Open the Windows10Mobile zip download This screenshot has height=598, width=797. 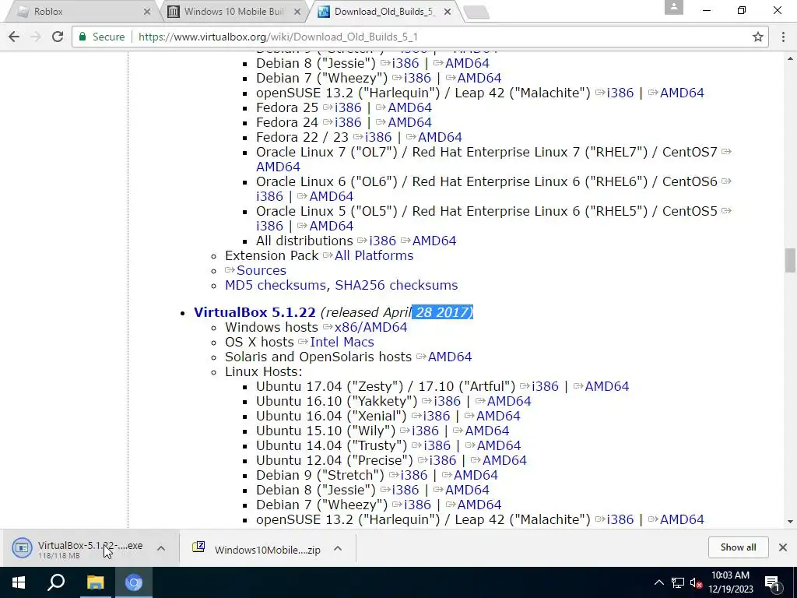tap(257, 549)
